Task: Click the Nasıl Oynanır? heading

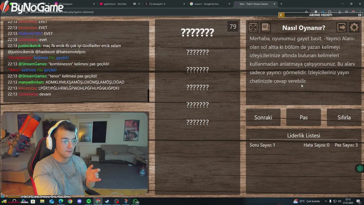Action: [304, 28]
